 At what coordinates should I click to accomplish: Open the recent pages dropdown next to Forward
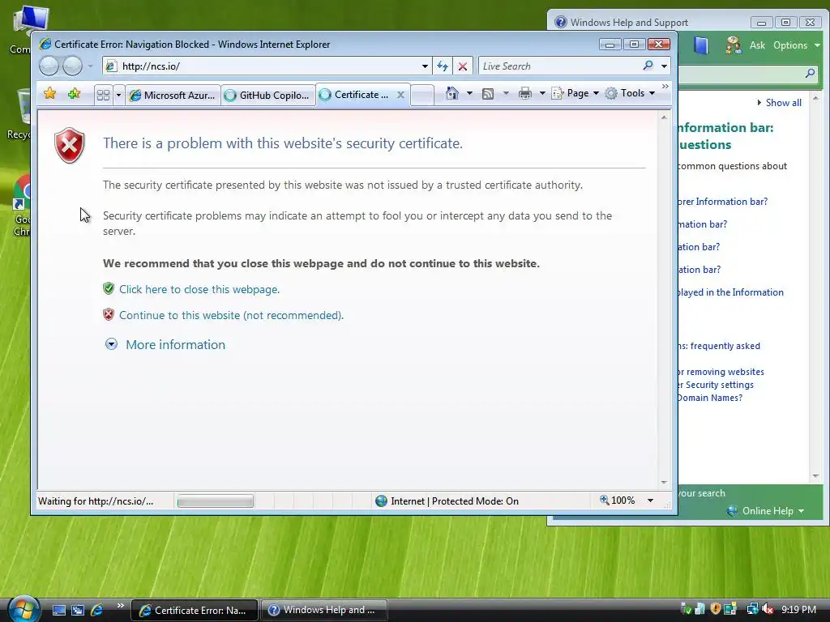point(91,66)
